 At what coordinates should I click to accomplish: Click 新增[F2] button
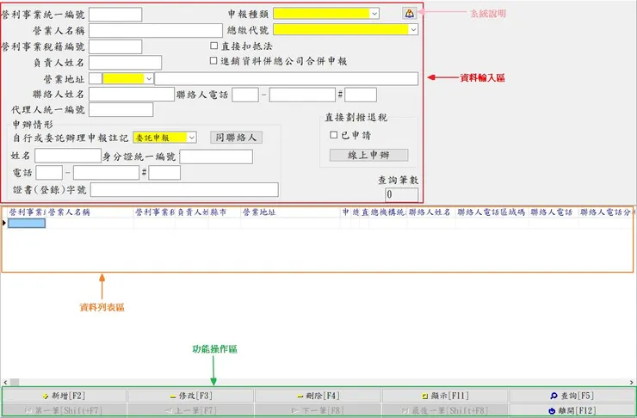click(65, 396)
